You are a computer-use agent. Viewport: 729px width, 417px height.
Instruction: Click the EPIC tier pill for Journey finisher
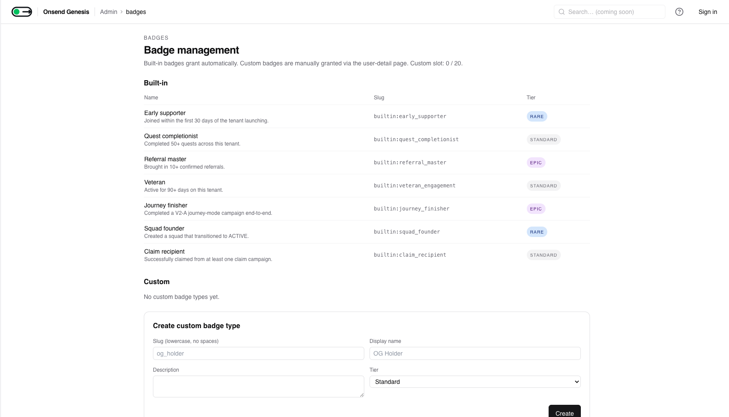point(536,209)
